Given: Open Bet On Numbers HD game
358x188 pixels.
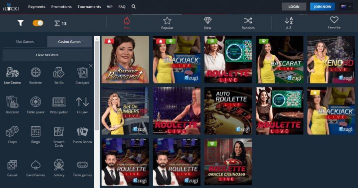Looking at the screenshot, I should tap(125, 111).
